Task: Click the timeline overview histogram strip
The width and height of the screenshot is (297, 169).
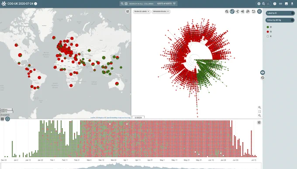Action: pos(131,166)
